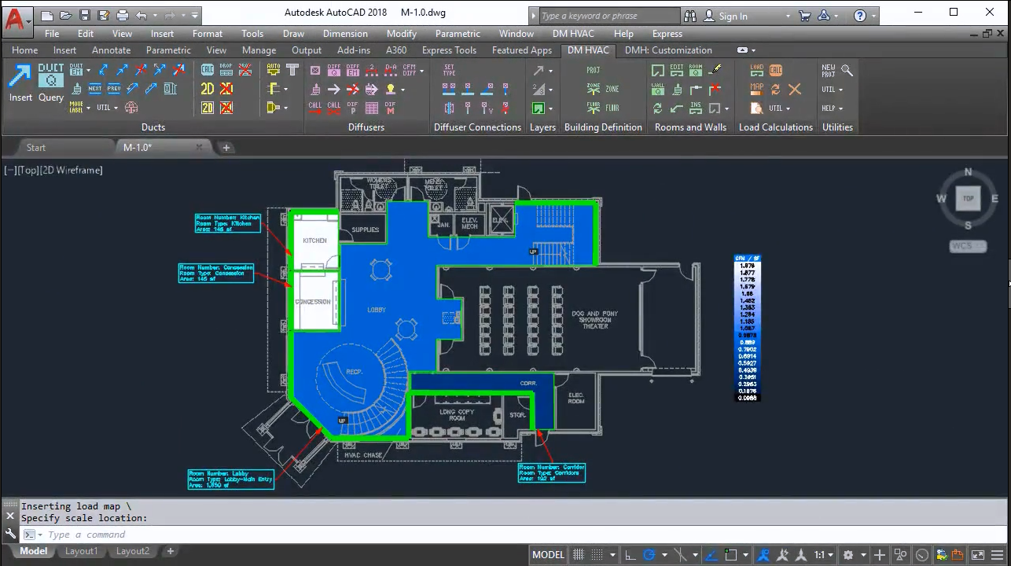Expand the CFM DIFF dropdown in Diffusers
Viewport: 1011px width, 566px height.
[421, 71]
